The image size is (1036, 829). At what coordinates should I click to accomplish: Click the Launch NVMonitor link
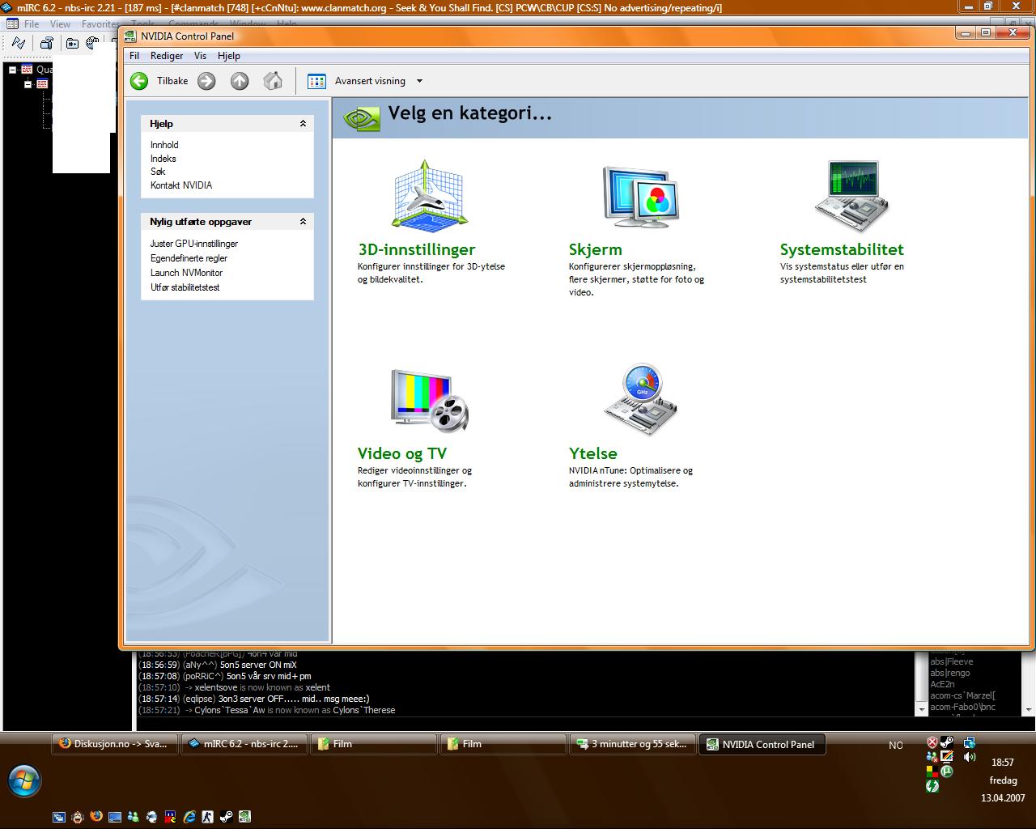(187, 273)
